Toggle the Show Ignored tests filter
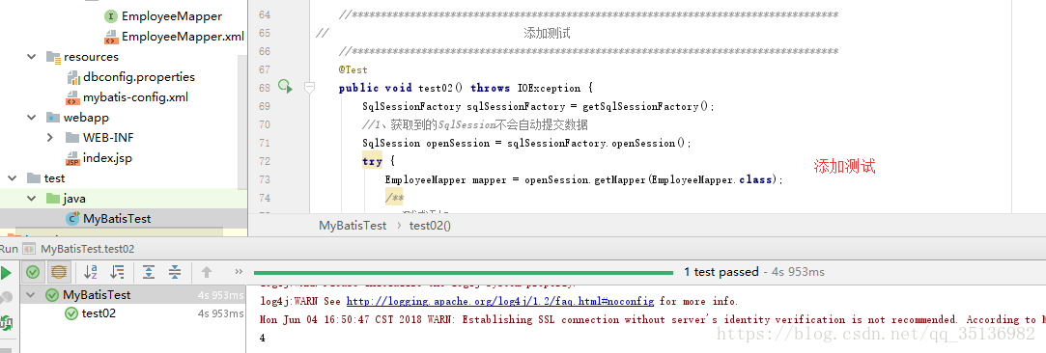1046x353 pixels. (x=58, y=272)
